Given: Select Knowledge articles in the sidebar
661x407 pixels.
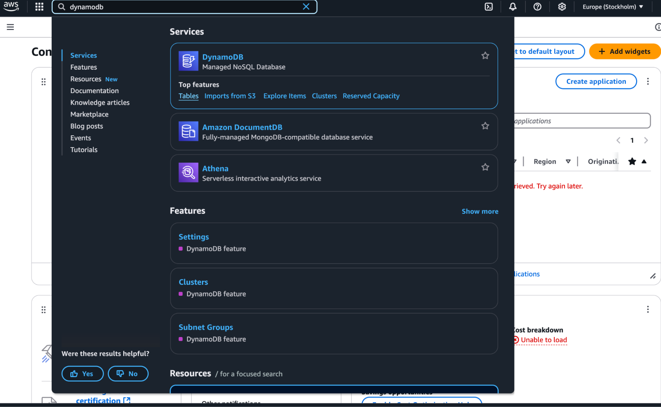Looking at the screenshot, I should coord(100,102).
